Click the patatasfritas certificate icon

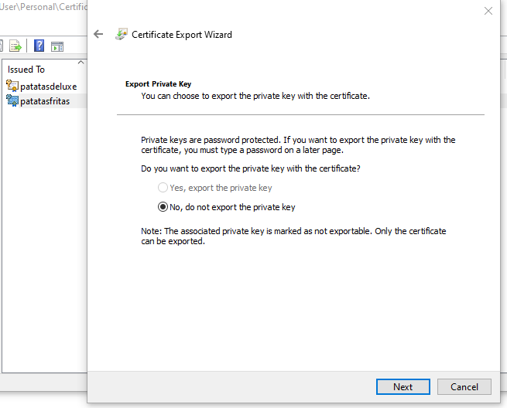12,101
